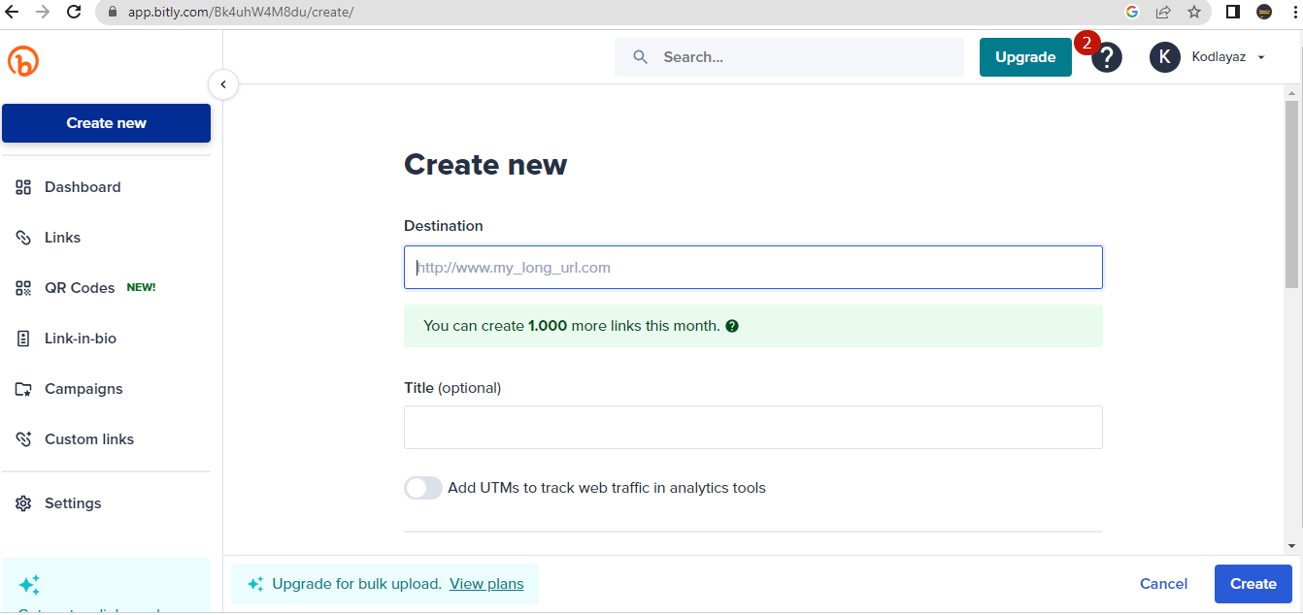
Task: Click the K user avatar
Action: [x=1165, y=57]
